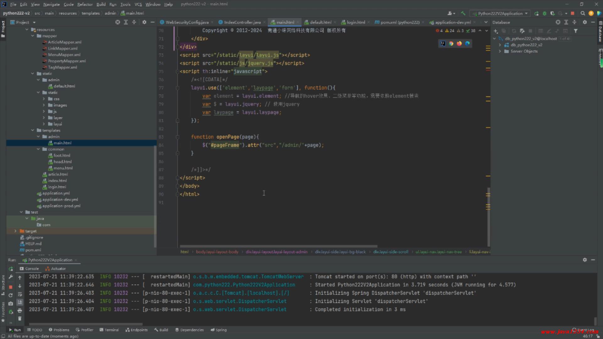Toggle the Favorites tool window side tab
This screenshot has height=339, width=603.
click(x=3, y=312)
